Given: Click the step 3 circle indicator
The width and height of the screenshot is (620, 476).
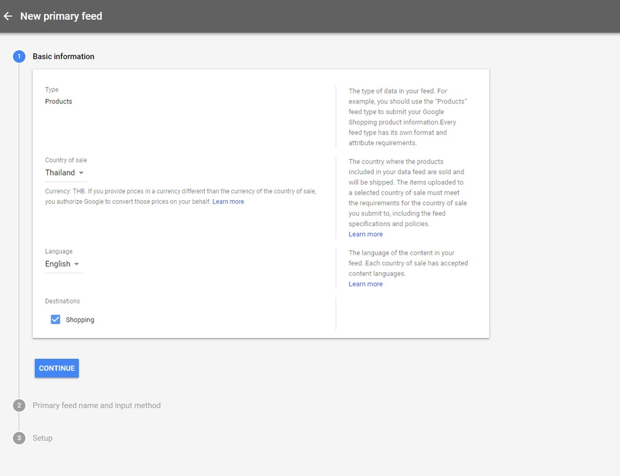Looking at the screenshot, I should click(19, 438).
